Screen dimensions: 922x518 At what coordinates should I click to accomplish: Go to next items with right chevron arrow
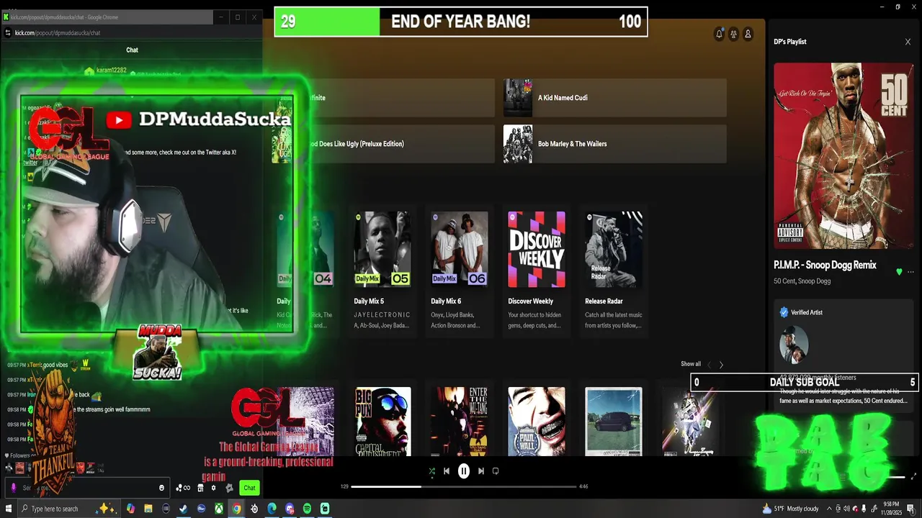tap(721, 365)
